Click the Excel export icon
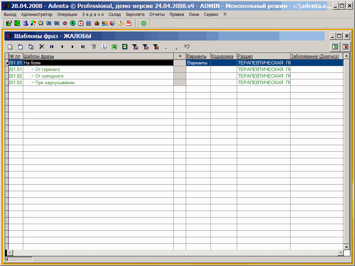355x266 pixels. click(114, 47)
